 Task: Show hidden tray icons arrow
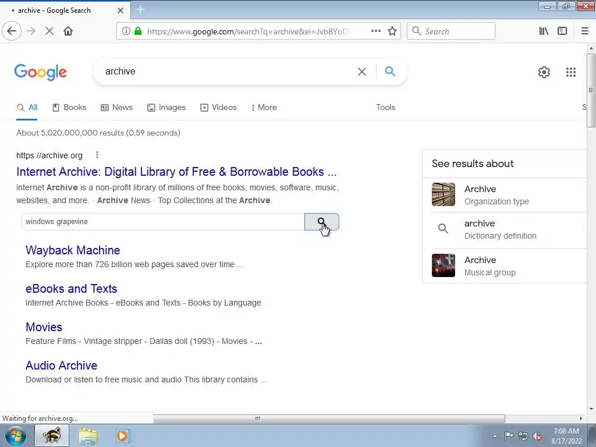tap(495, 436)
